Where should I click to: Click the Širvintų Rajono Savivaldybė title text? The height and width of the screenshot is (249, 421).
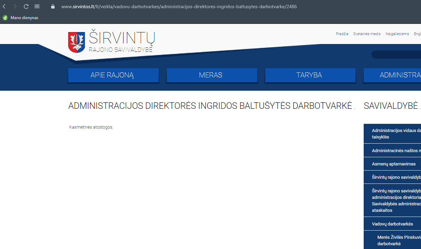122,42
